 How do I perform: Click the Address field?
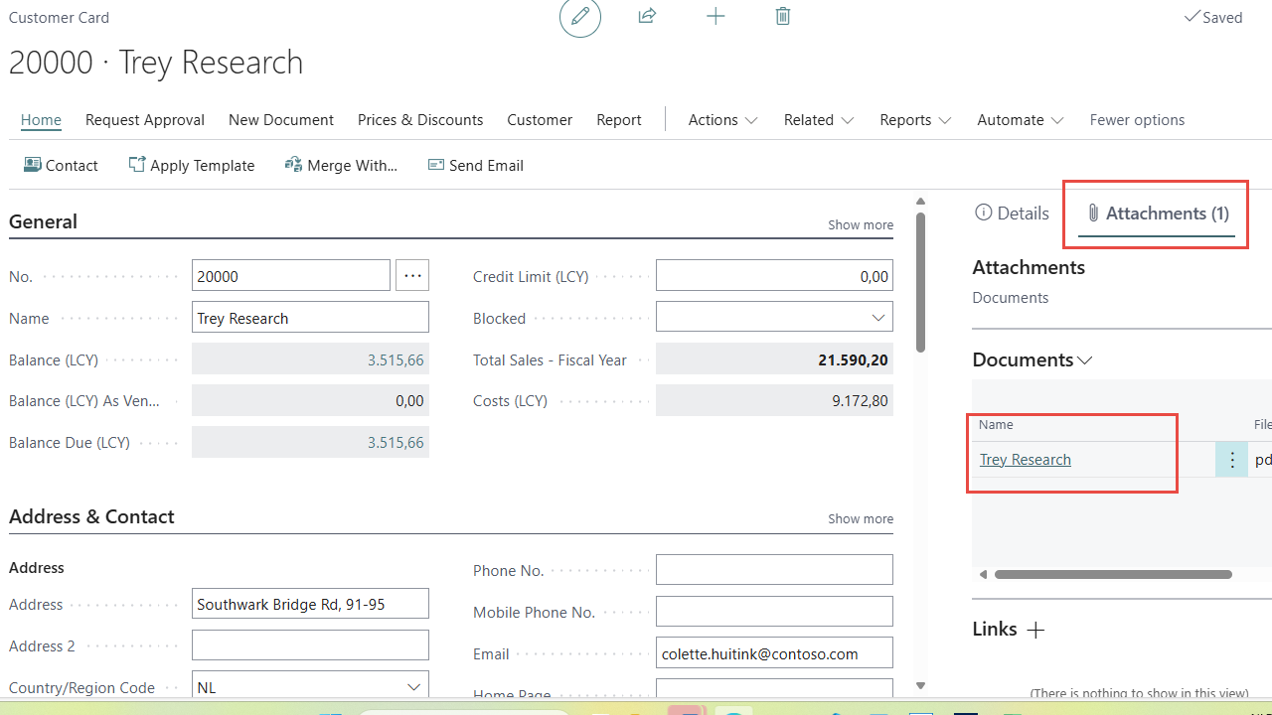(310, 604)
